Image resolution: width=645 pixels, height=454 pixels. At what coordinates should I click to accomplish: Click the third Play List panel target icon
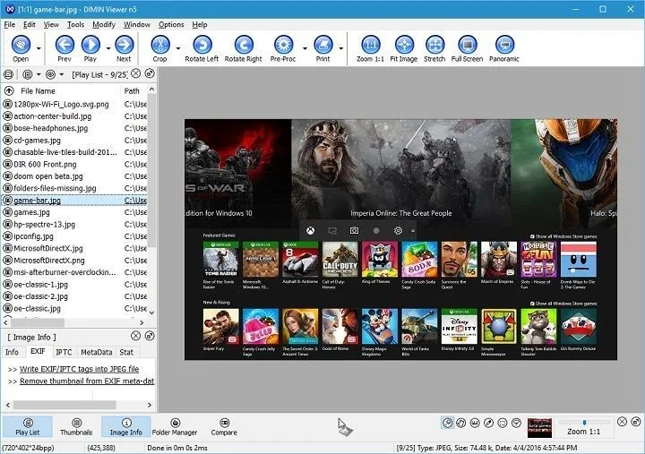pyautogui.click(x=50, y=75)
